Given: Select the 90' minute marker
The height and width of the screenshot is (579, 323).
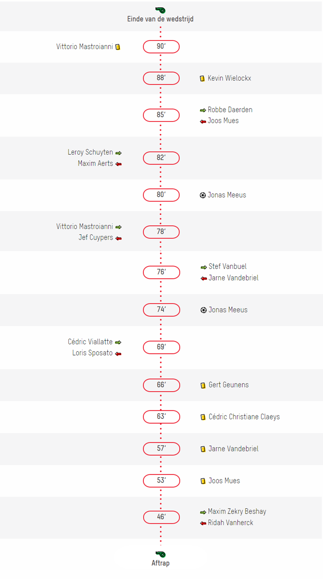Looking at the screenshot, I should click(161, 46).
